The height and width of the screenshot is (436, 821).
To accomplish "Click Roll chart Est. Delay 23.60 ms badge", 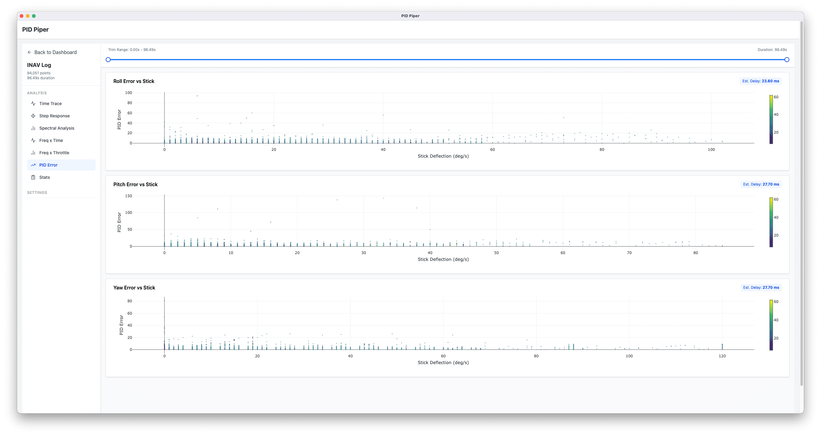I will [x=760, y=81].
